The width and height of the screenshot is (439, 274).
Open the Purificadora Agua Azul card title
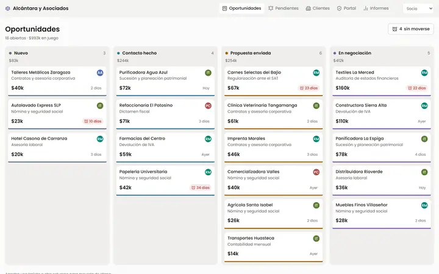pos(143,72)
